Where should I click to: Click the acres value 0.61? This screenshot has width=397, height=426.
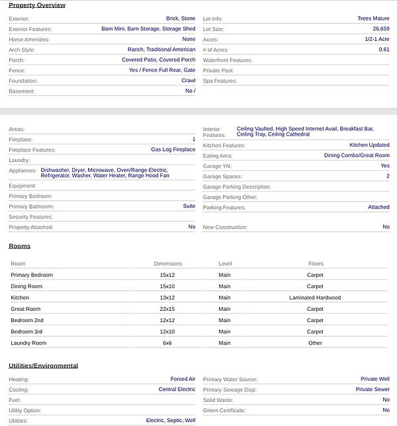pyautogui.click(x=384, y=50)
